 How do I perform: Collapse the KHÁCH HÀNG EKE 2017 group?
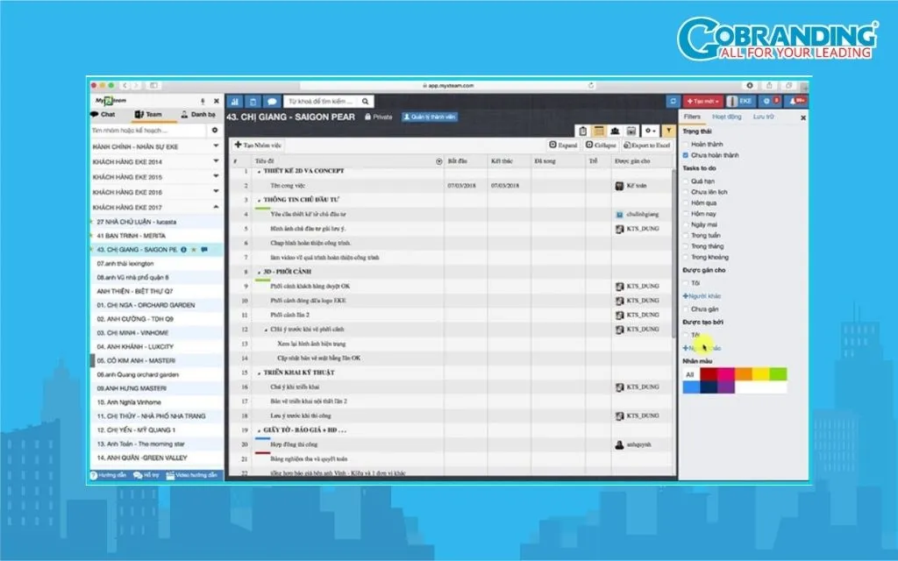pos(216,207)
